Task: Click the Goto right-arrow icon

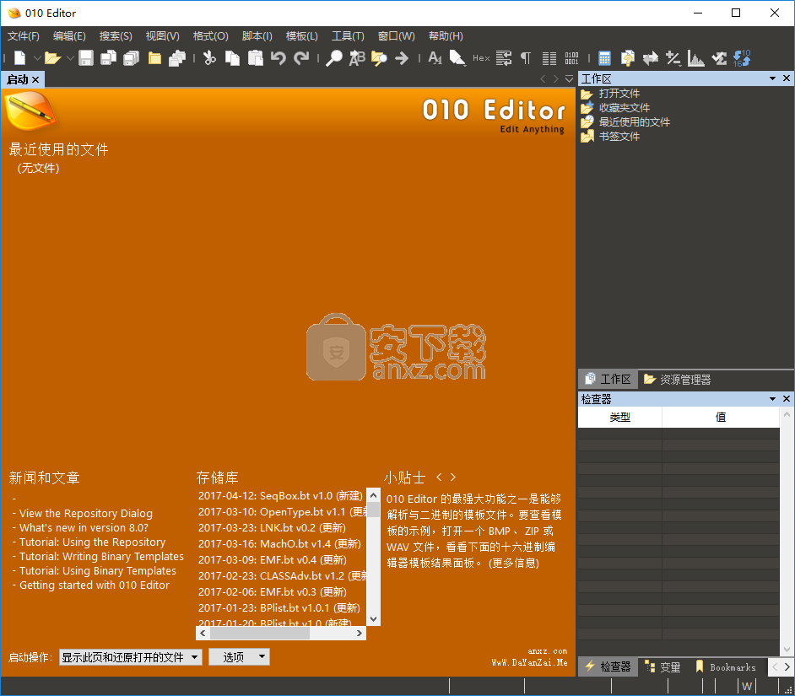Action: tap(402, 58)
